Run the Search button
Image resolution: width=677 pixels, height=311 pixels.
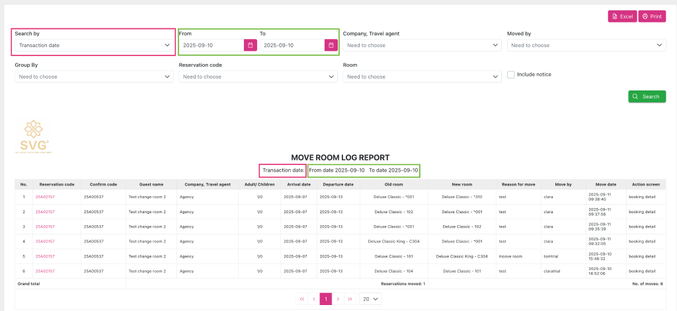coord(647,96)
